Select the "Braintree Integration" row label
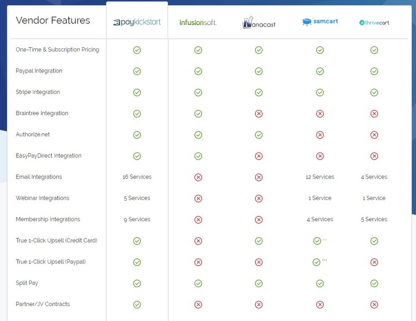 tap(42, 113)
